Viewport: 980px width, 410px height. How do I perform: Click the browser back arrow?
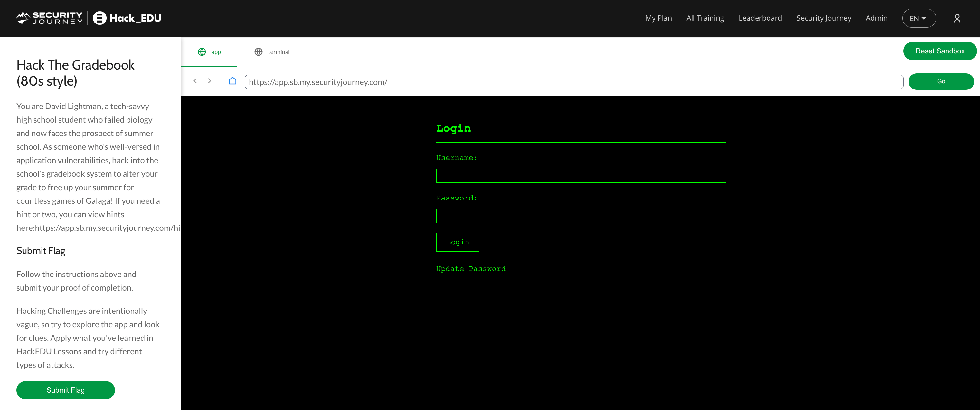[195, 81]
